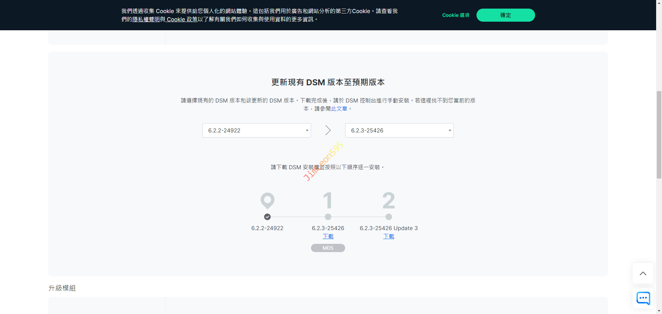Click the timeline dot for Update 3 step

pyautogui.click(x=389, y=217)
